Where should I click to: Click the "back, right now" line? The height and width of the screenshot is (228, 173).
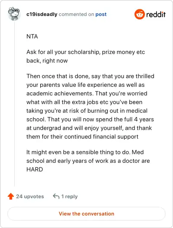click(47, 60)
